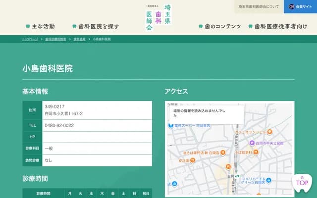Click the 診療時間 section heading

(x=35, y=179)
